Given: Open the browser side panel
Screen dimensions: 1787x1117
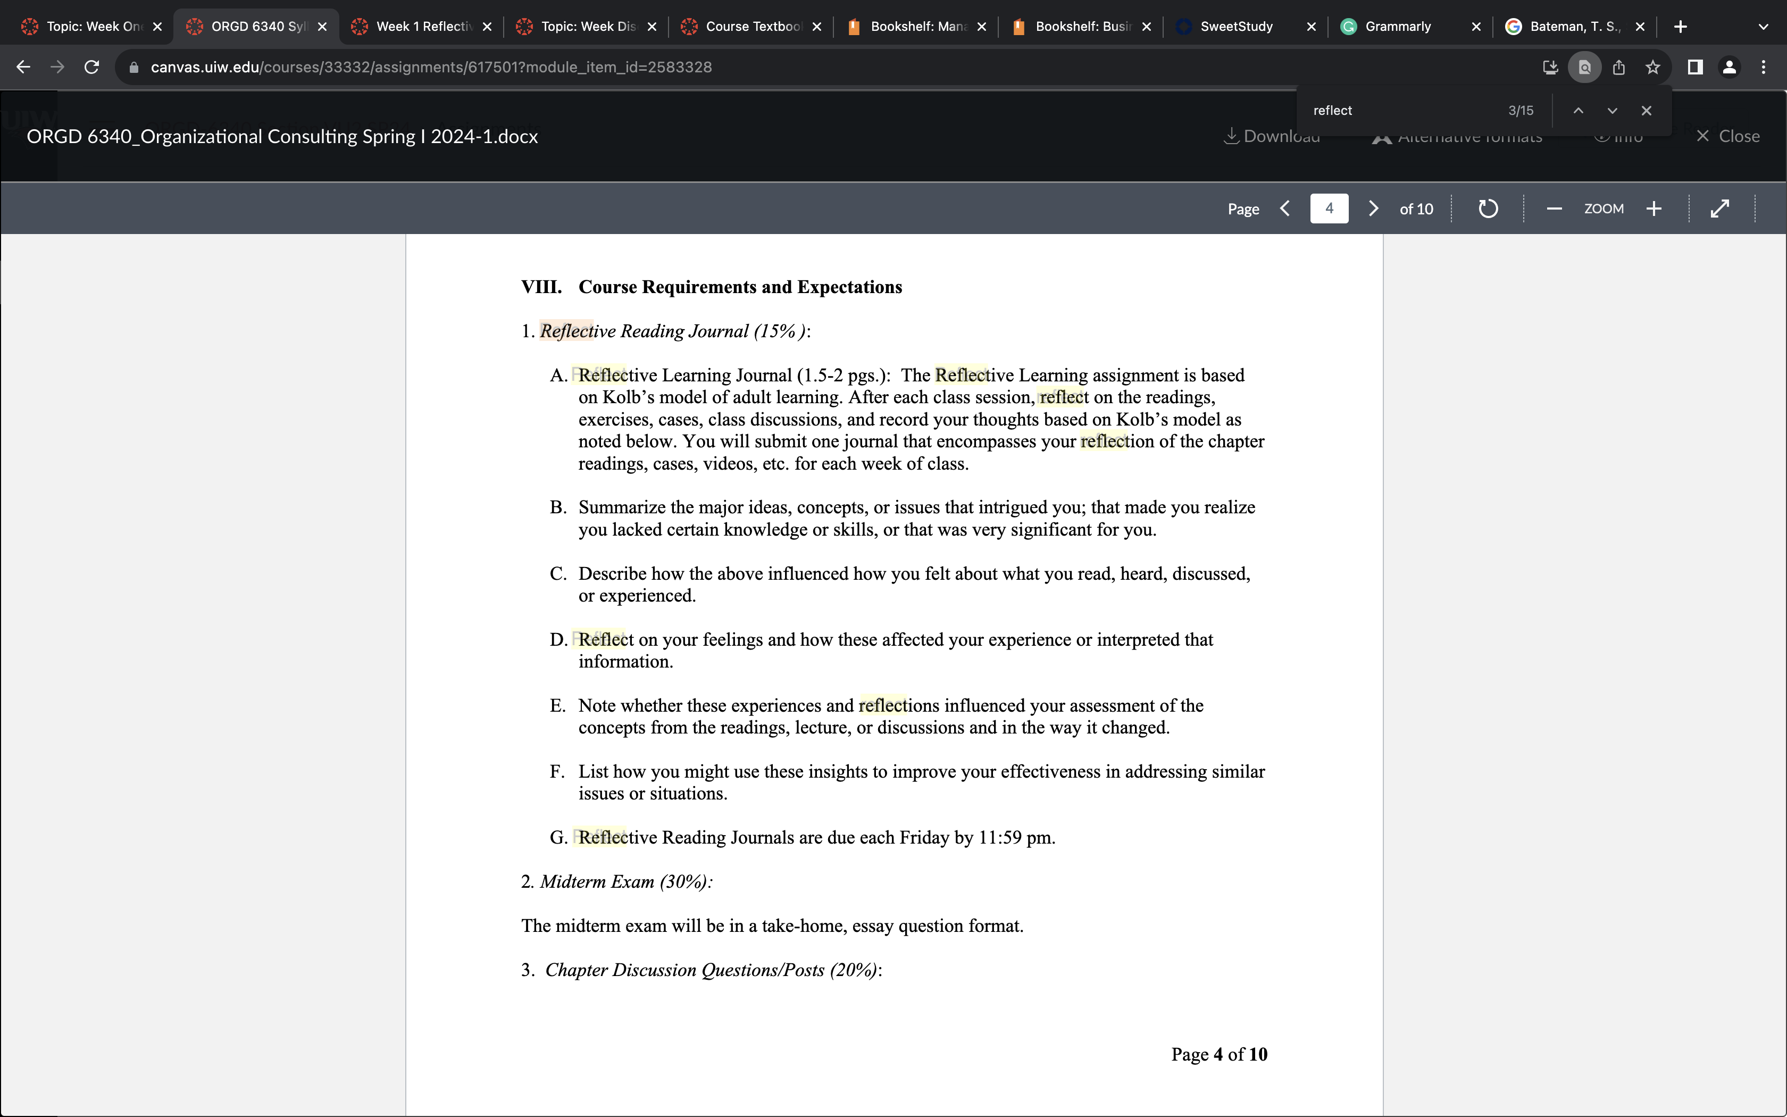Looking at the screenshot, I should (x=1694, y=67).
